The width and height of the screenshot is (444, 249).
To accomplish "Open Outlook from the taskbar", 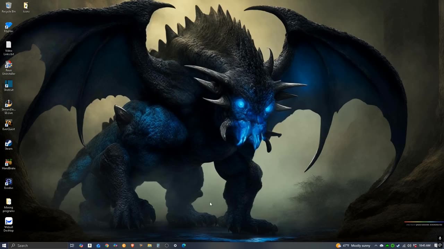I will point(98,246).
